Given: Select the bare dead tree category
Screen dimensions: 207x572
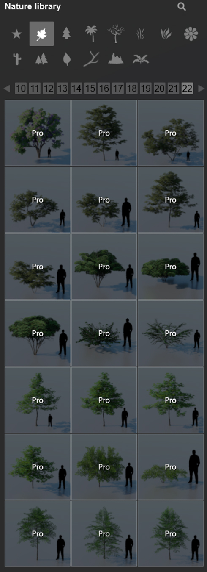Looking at the screenshot, I should coord(116,33).
